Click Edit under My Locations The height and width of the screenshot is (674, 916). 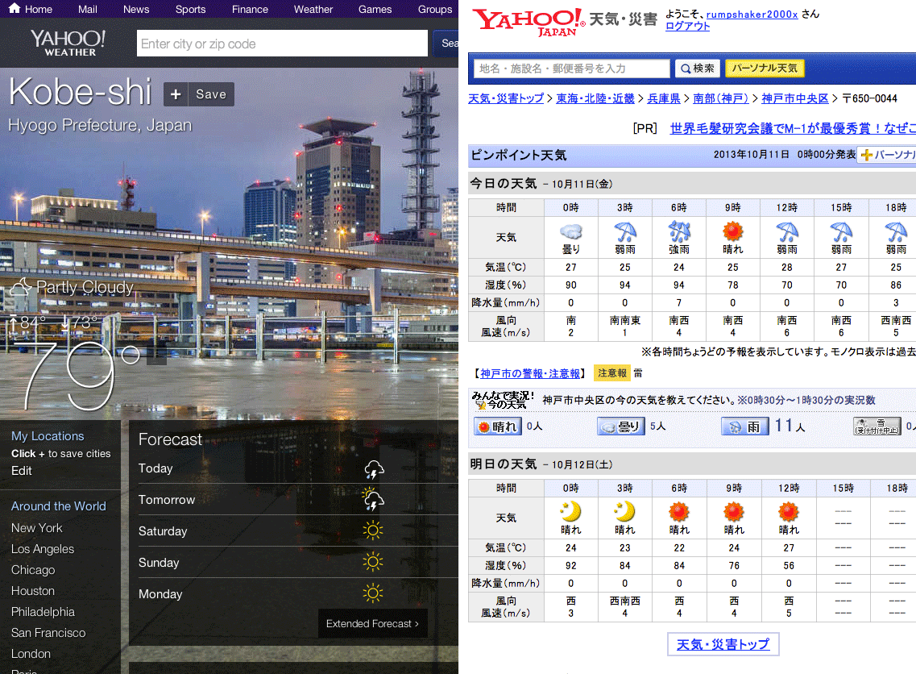click(22, 471)
